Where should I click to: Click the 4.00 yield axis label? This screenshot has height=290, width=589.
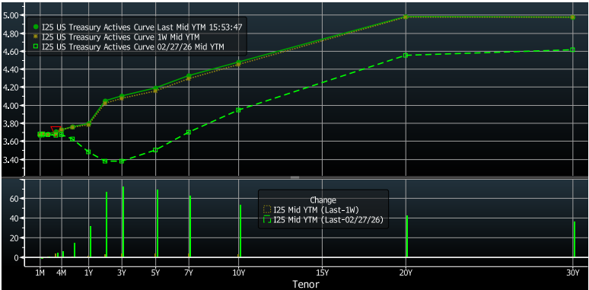[x=11, y=106]
